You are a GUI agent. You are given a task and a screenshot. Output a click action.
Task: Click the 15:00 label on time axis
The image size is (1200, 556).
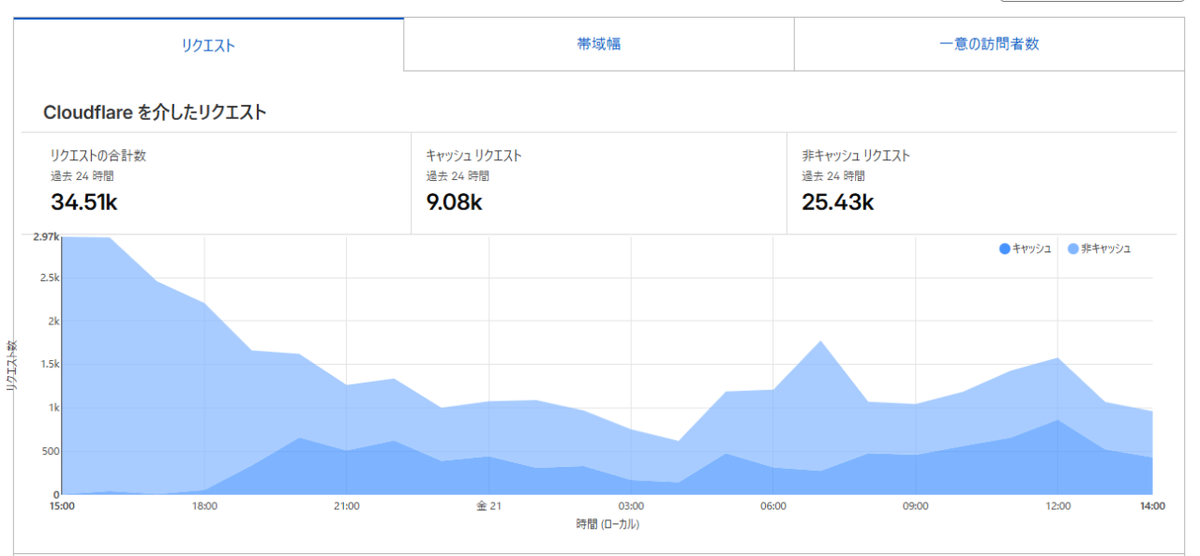tap(62, 506)
